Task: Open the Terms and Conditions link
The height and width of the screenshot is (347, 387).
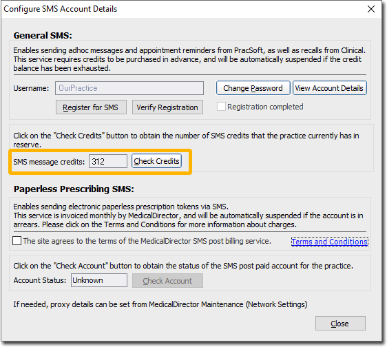Action: [x=329, y=242]
